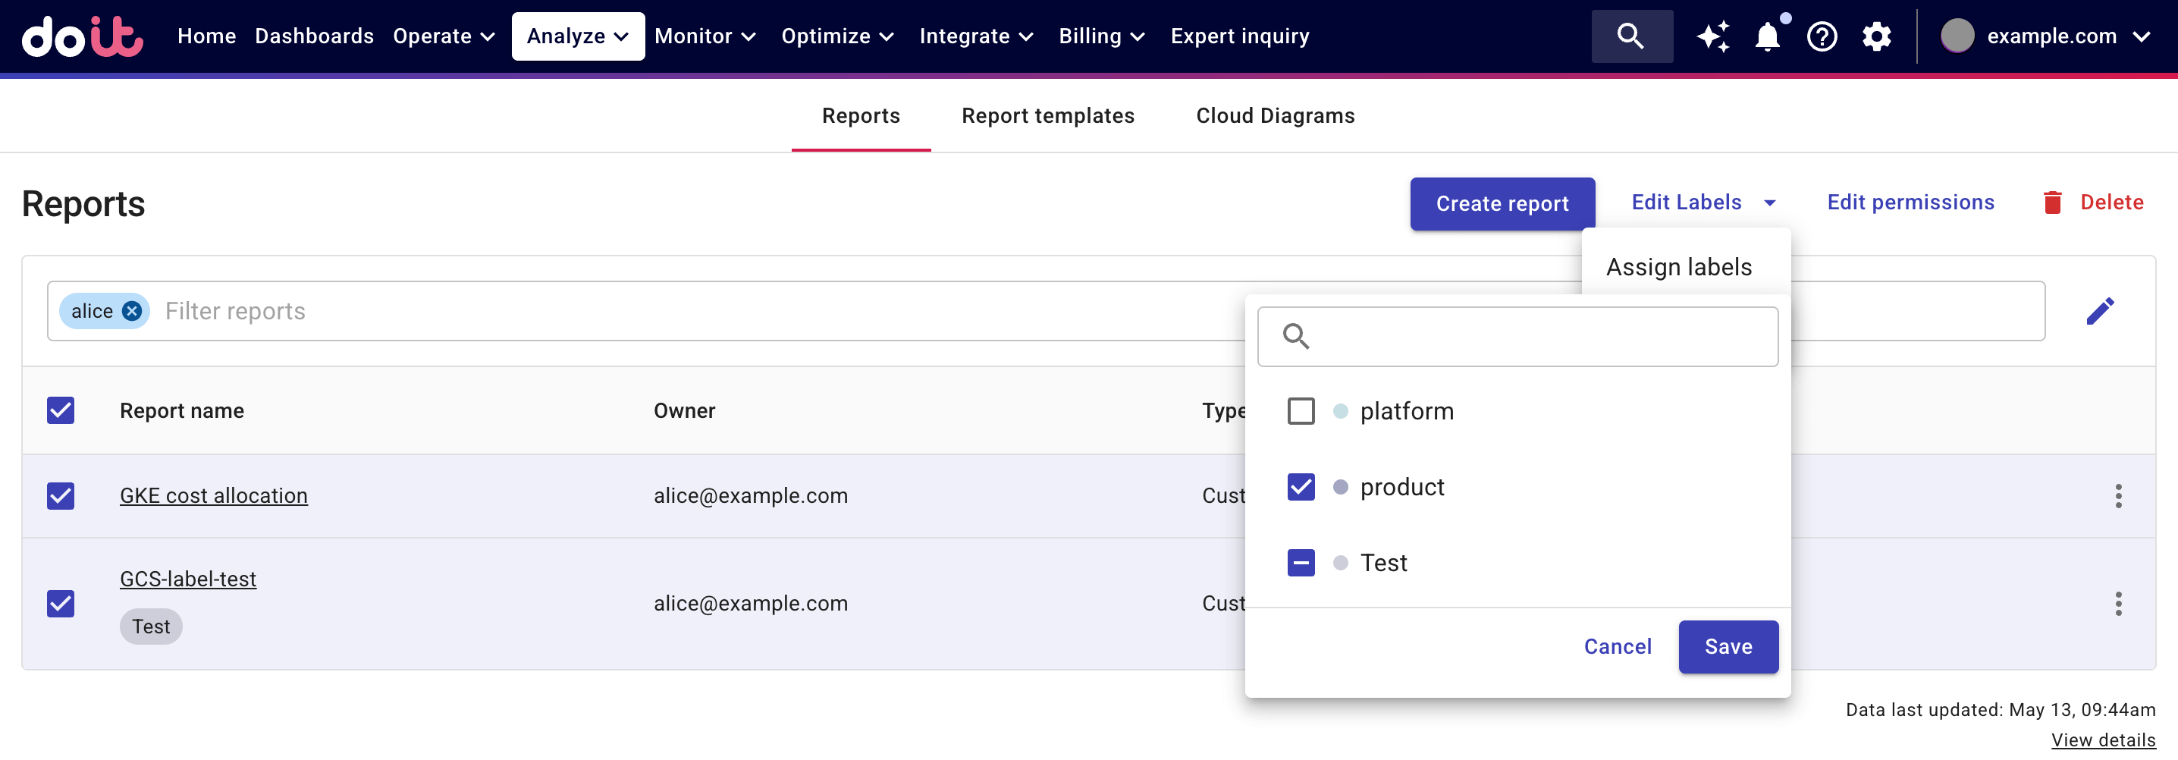This screenshot has height=760, width=2178.
Task: Uncheck the product label checkbox
Action: (1301, 487)
